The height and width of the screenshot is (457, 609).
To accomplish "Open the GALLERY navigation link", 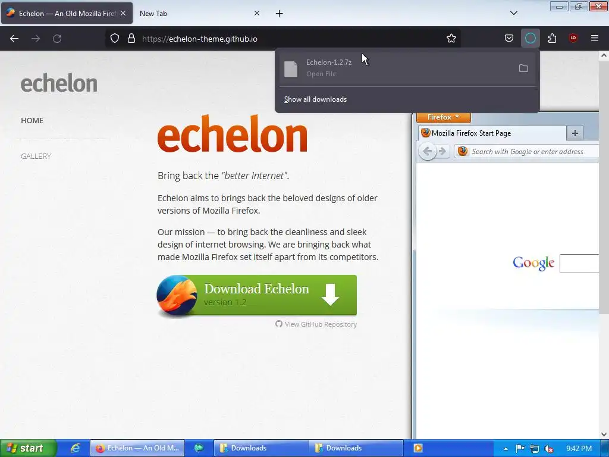I will point(36,156).
